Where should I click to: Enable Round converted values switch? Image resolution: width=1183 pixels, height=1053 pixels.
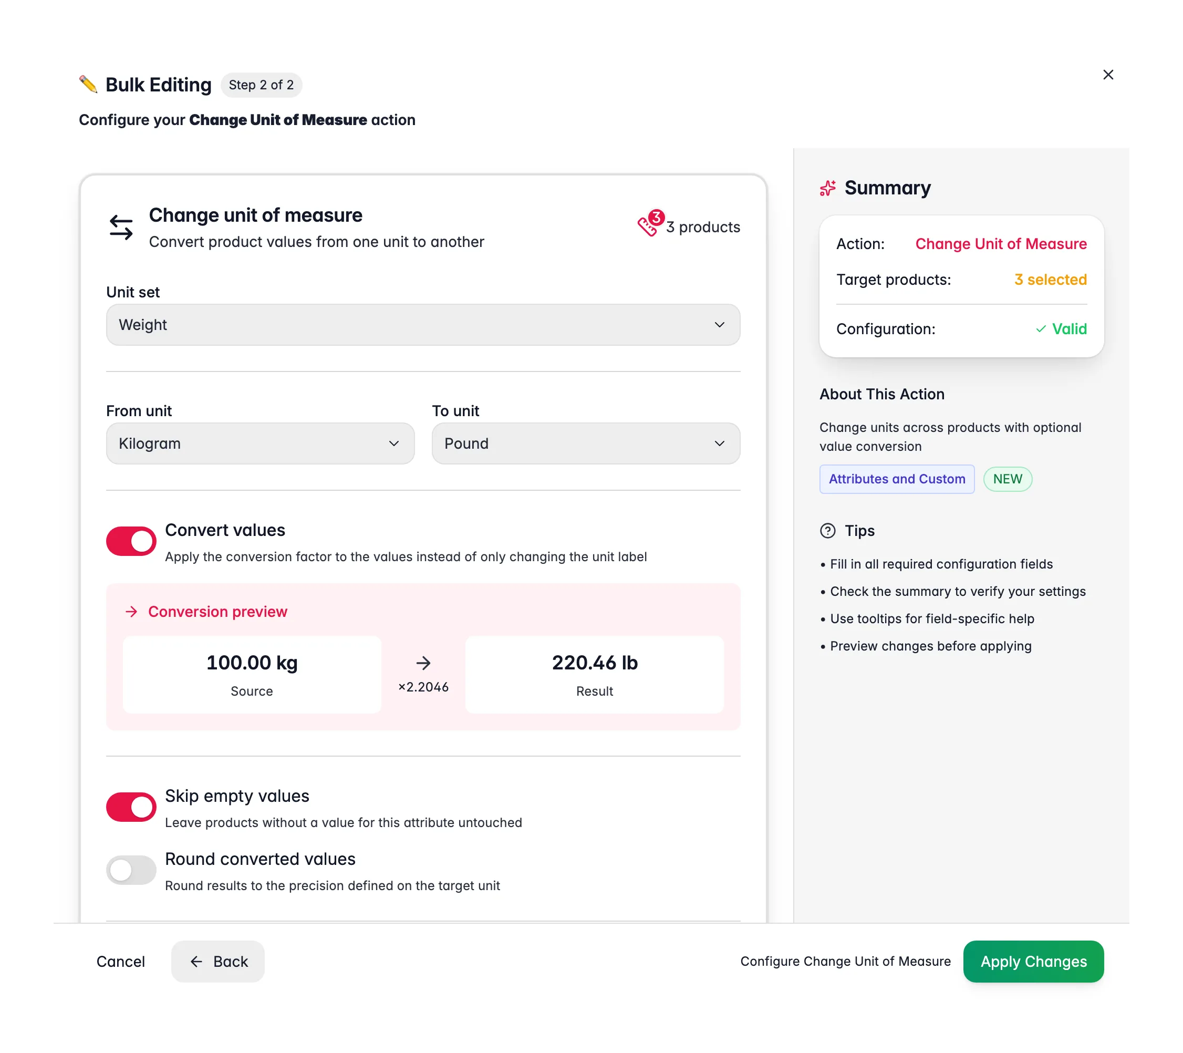[x=131, y=870]
